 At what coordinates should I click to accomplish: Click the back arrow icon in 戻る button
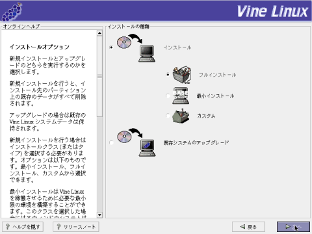click(x=242, y=227)
